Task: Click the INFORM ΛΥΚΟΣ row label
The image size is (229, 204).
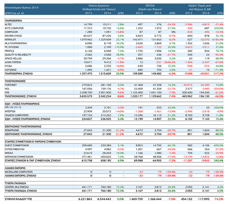Action: click(13, 36)
